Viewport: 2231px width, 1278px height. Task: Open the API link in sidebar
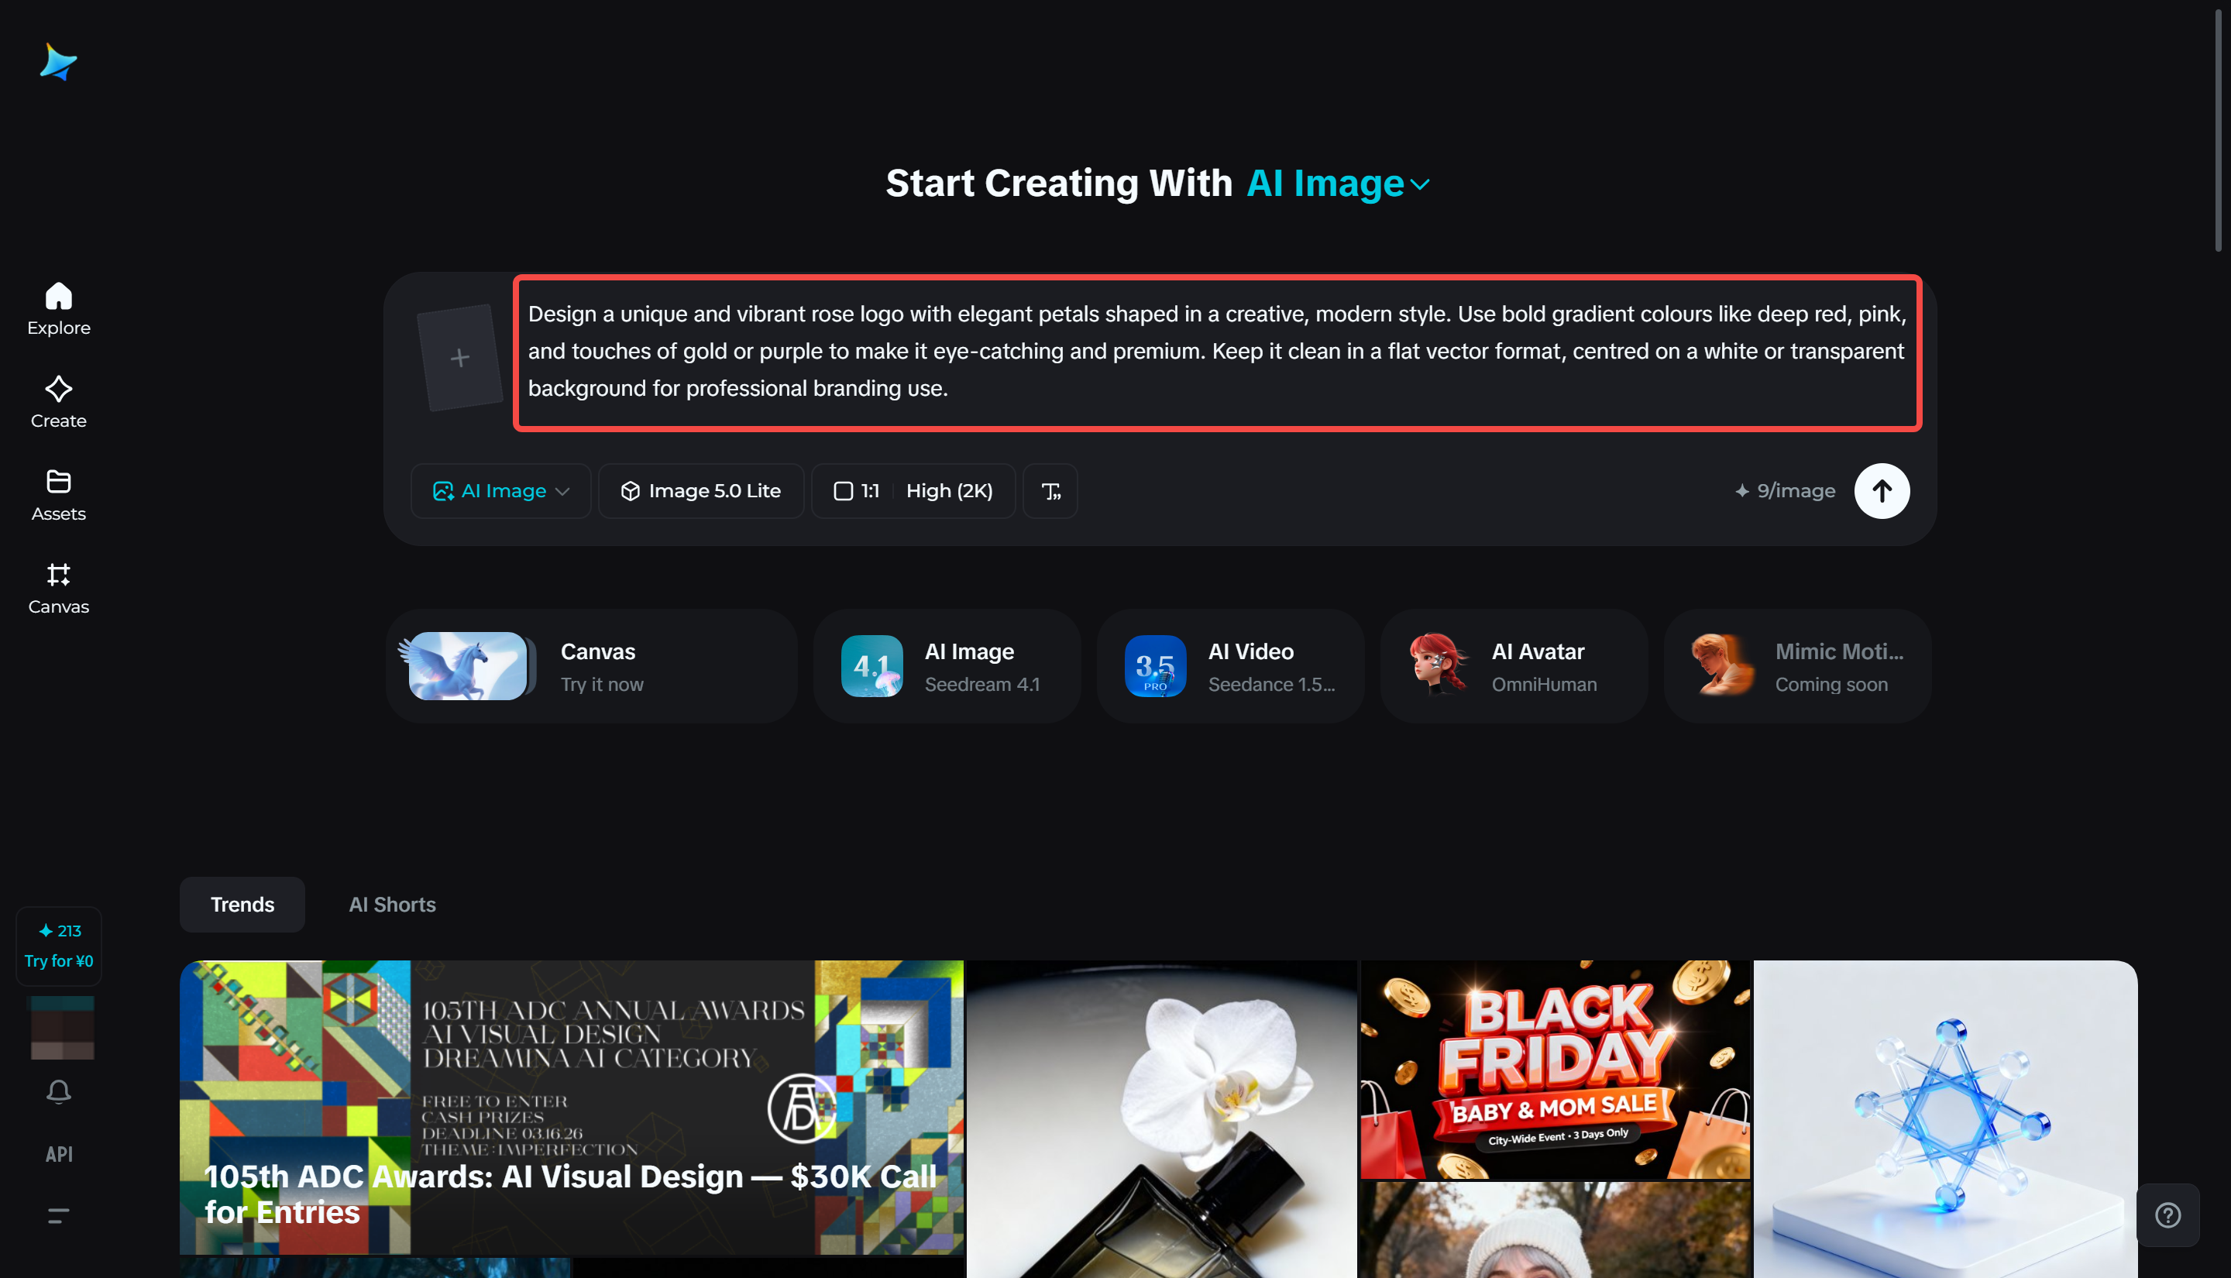pyautogui.click(x=59, y=1153)
